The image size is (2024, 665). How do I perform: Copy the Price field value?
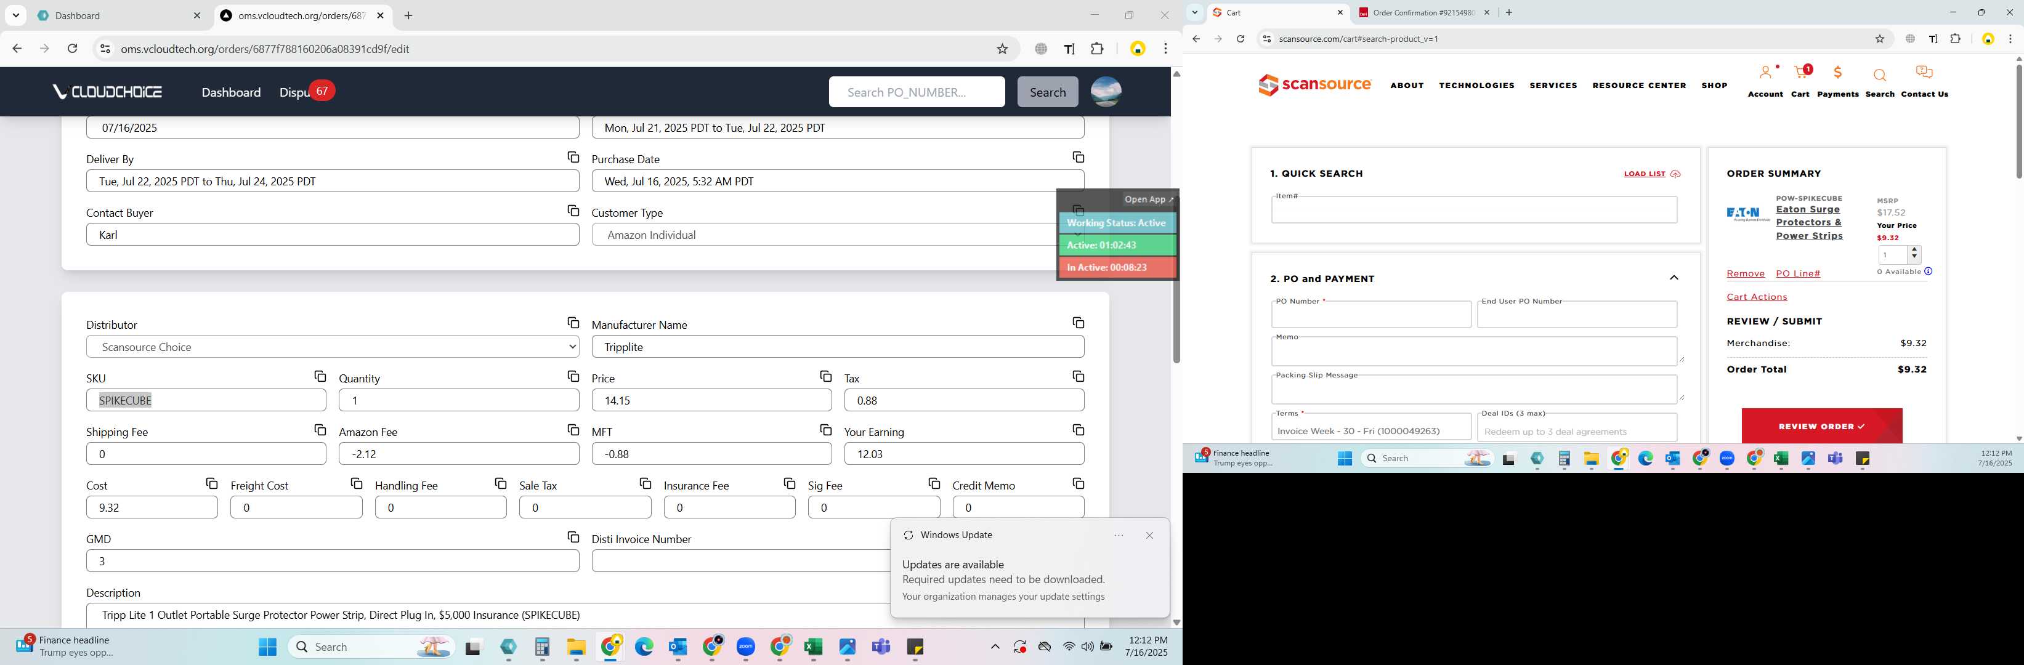(825, 377)
